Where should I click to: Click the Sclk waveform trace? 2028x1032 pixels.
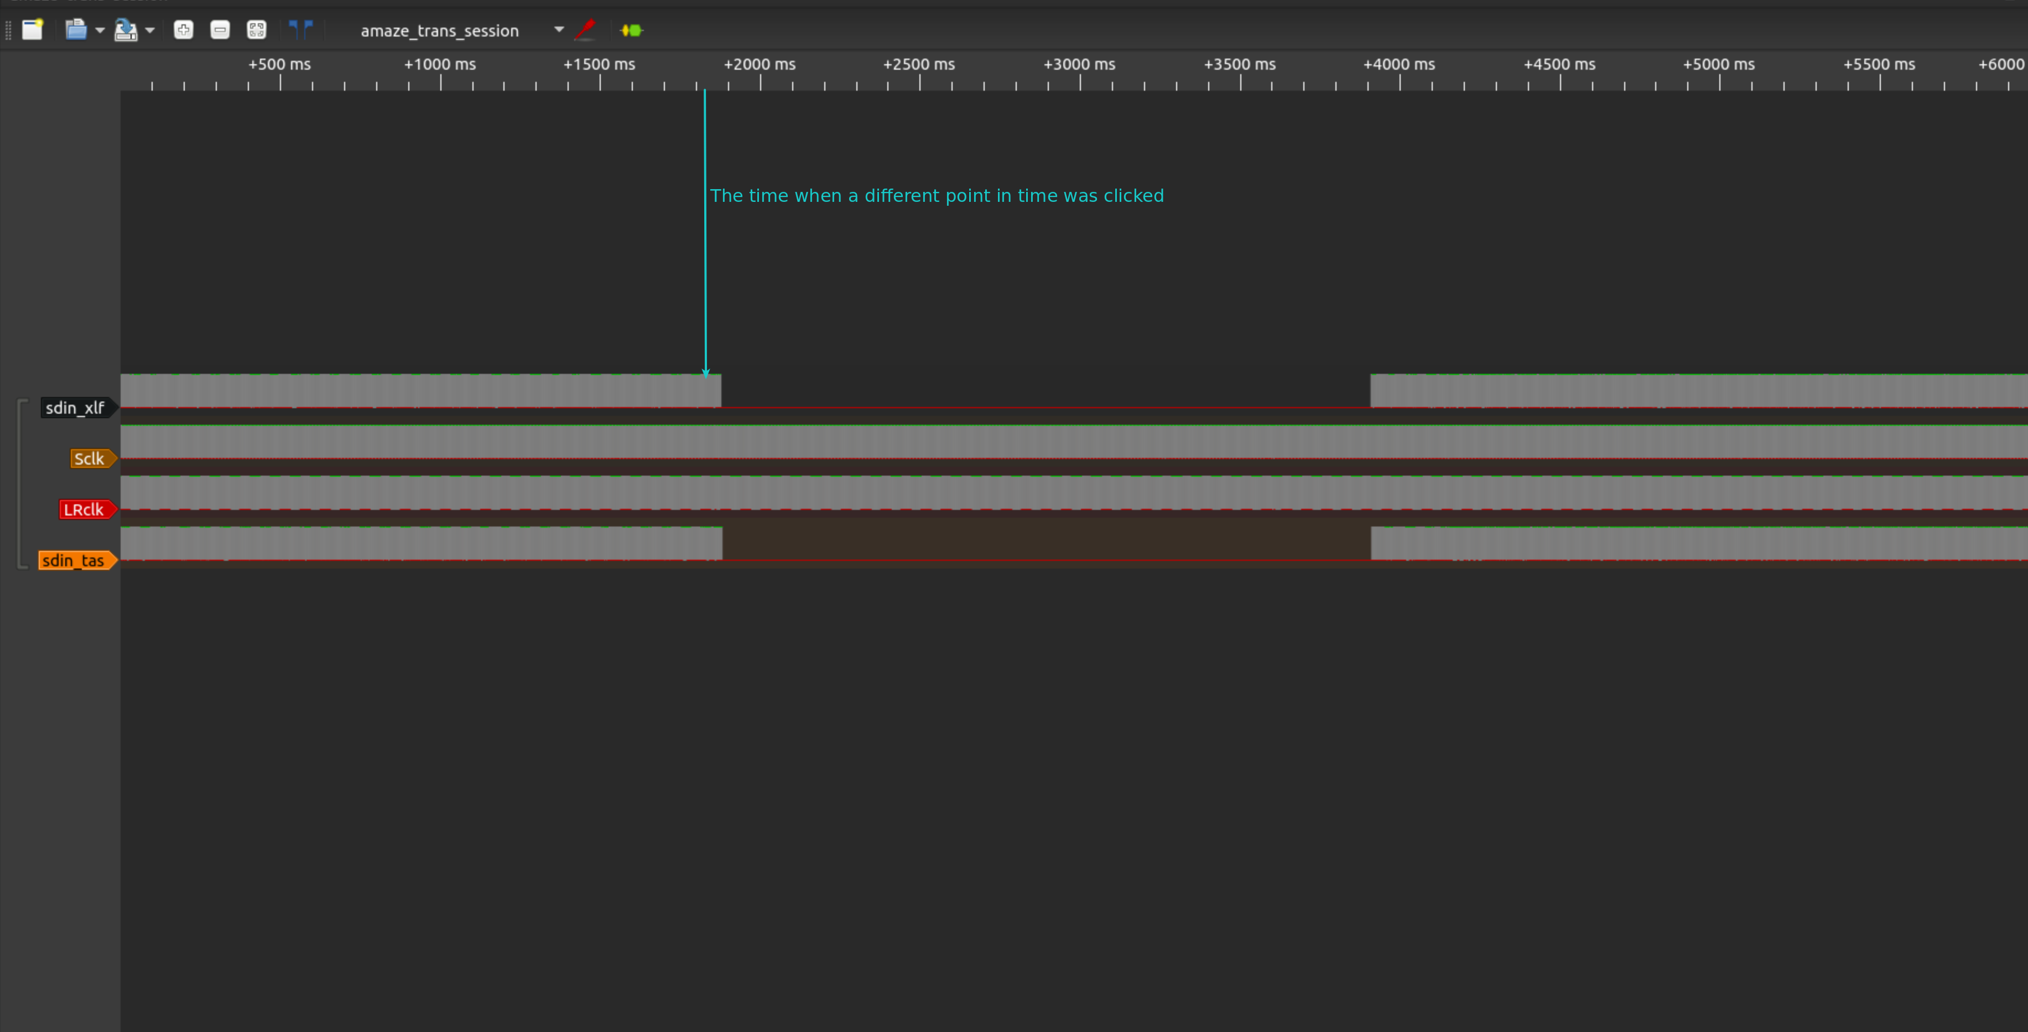[1074, 441]
